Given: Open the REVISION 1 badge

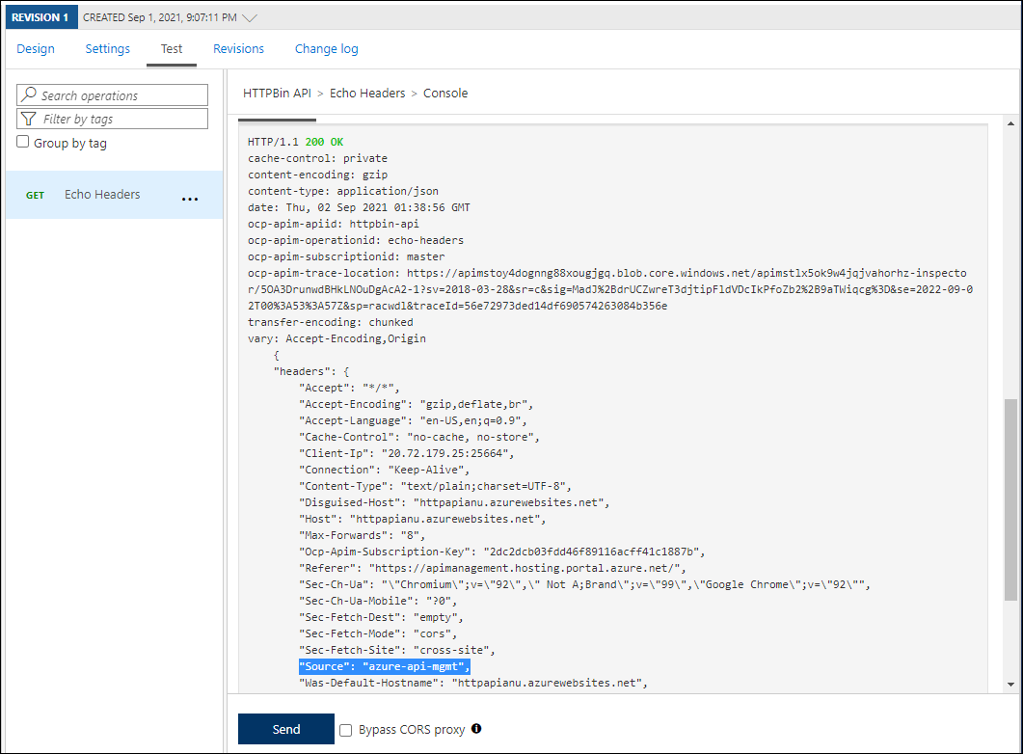Looking at the screenshot, I should point(40,17).
